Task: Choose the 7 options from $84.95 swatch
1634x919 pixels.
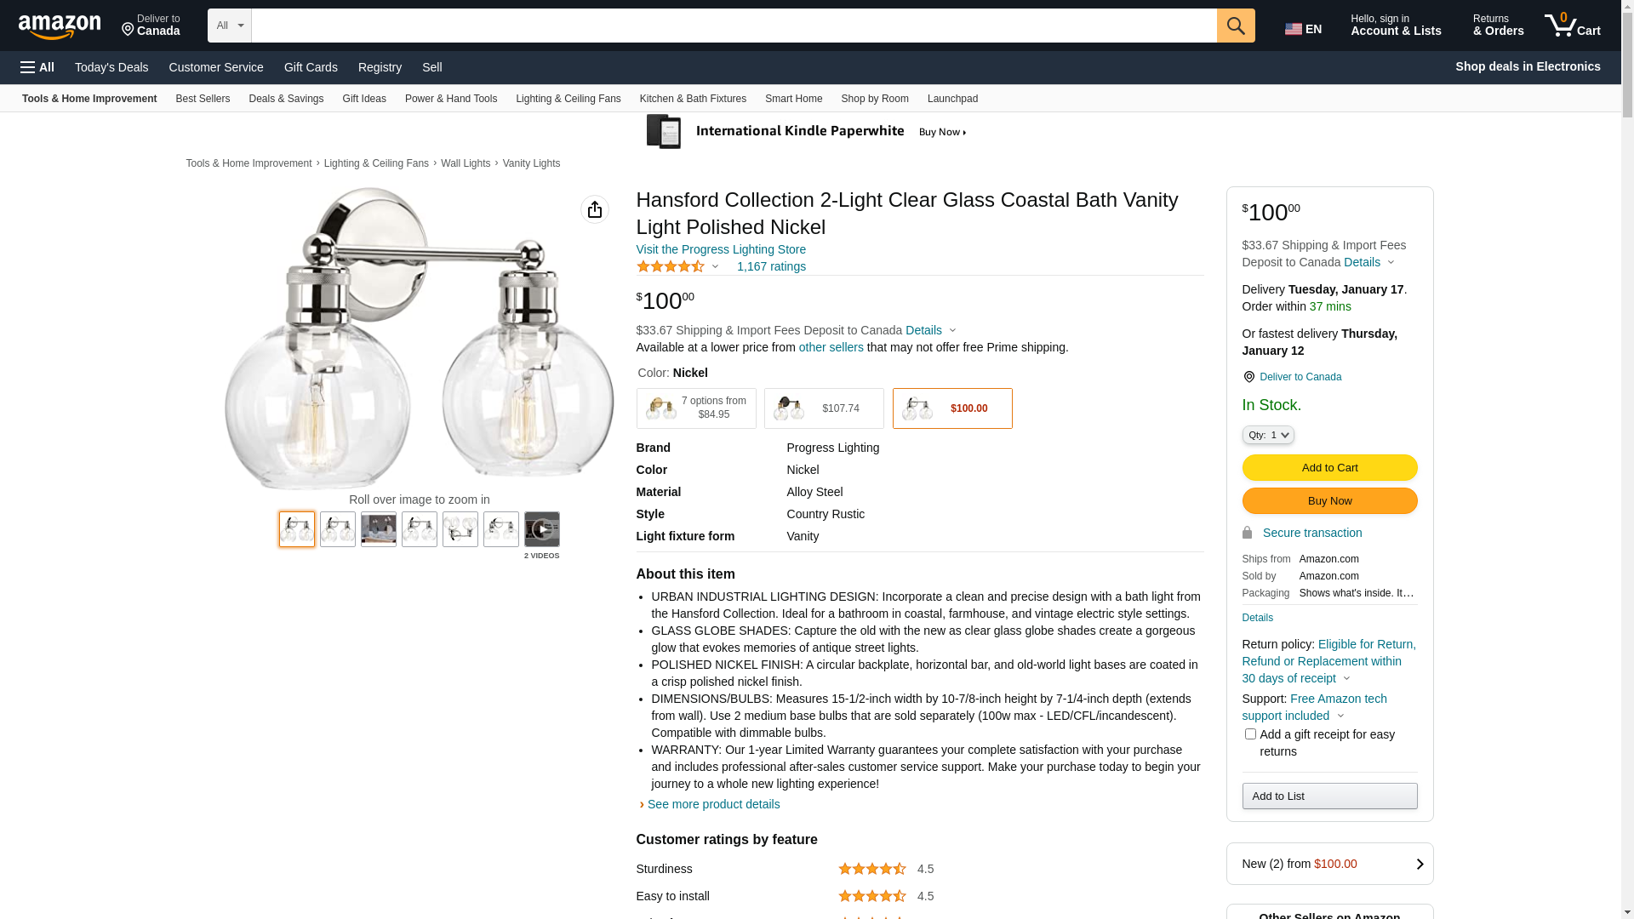Action: click(x=696, y=408)
